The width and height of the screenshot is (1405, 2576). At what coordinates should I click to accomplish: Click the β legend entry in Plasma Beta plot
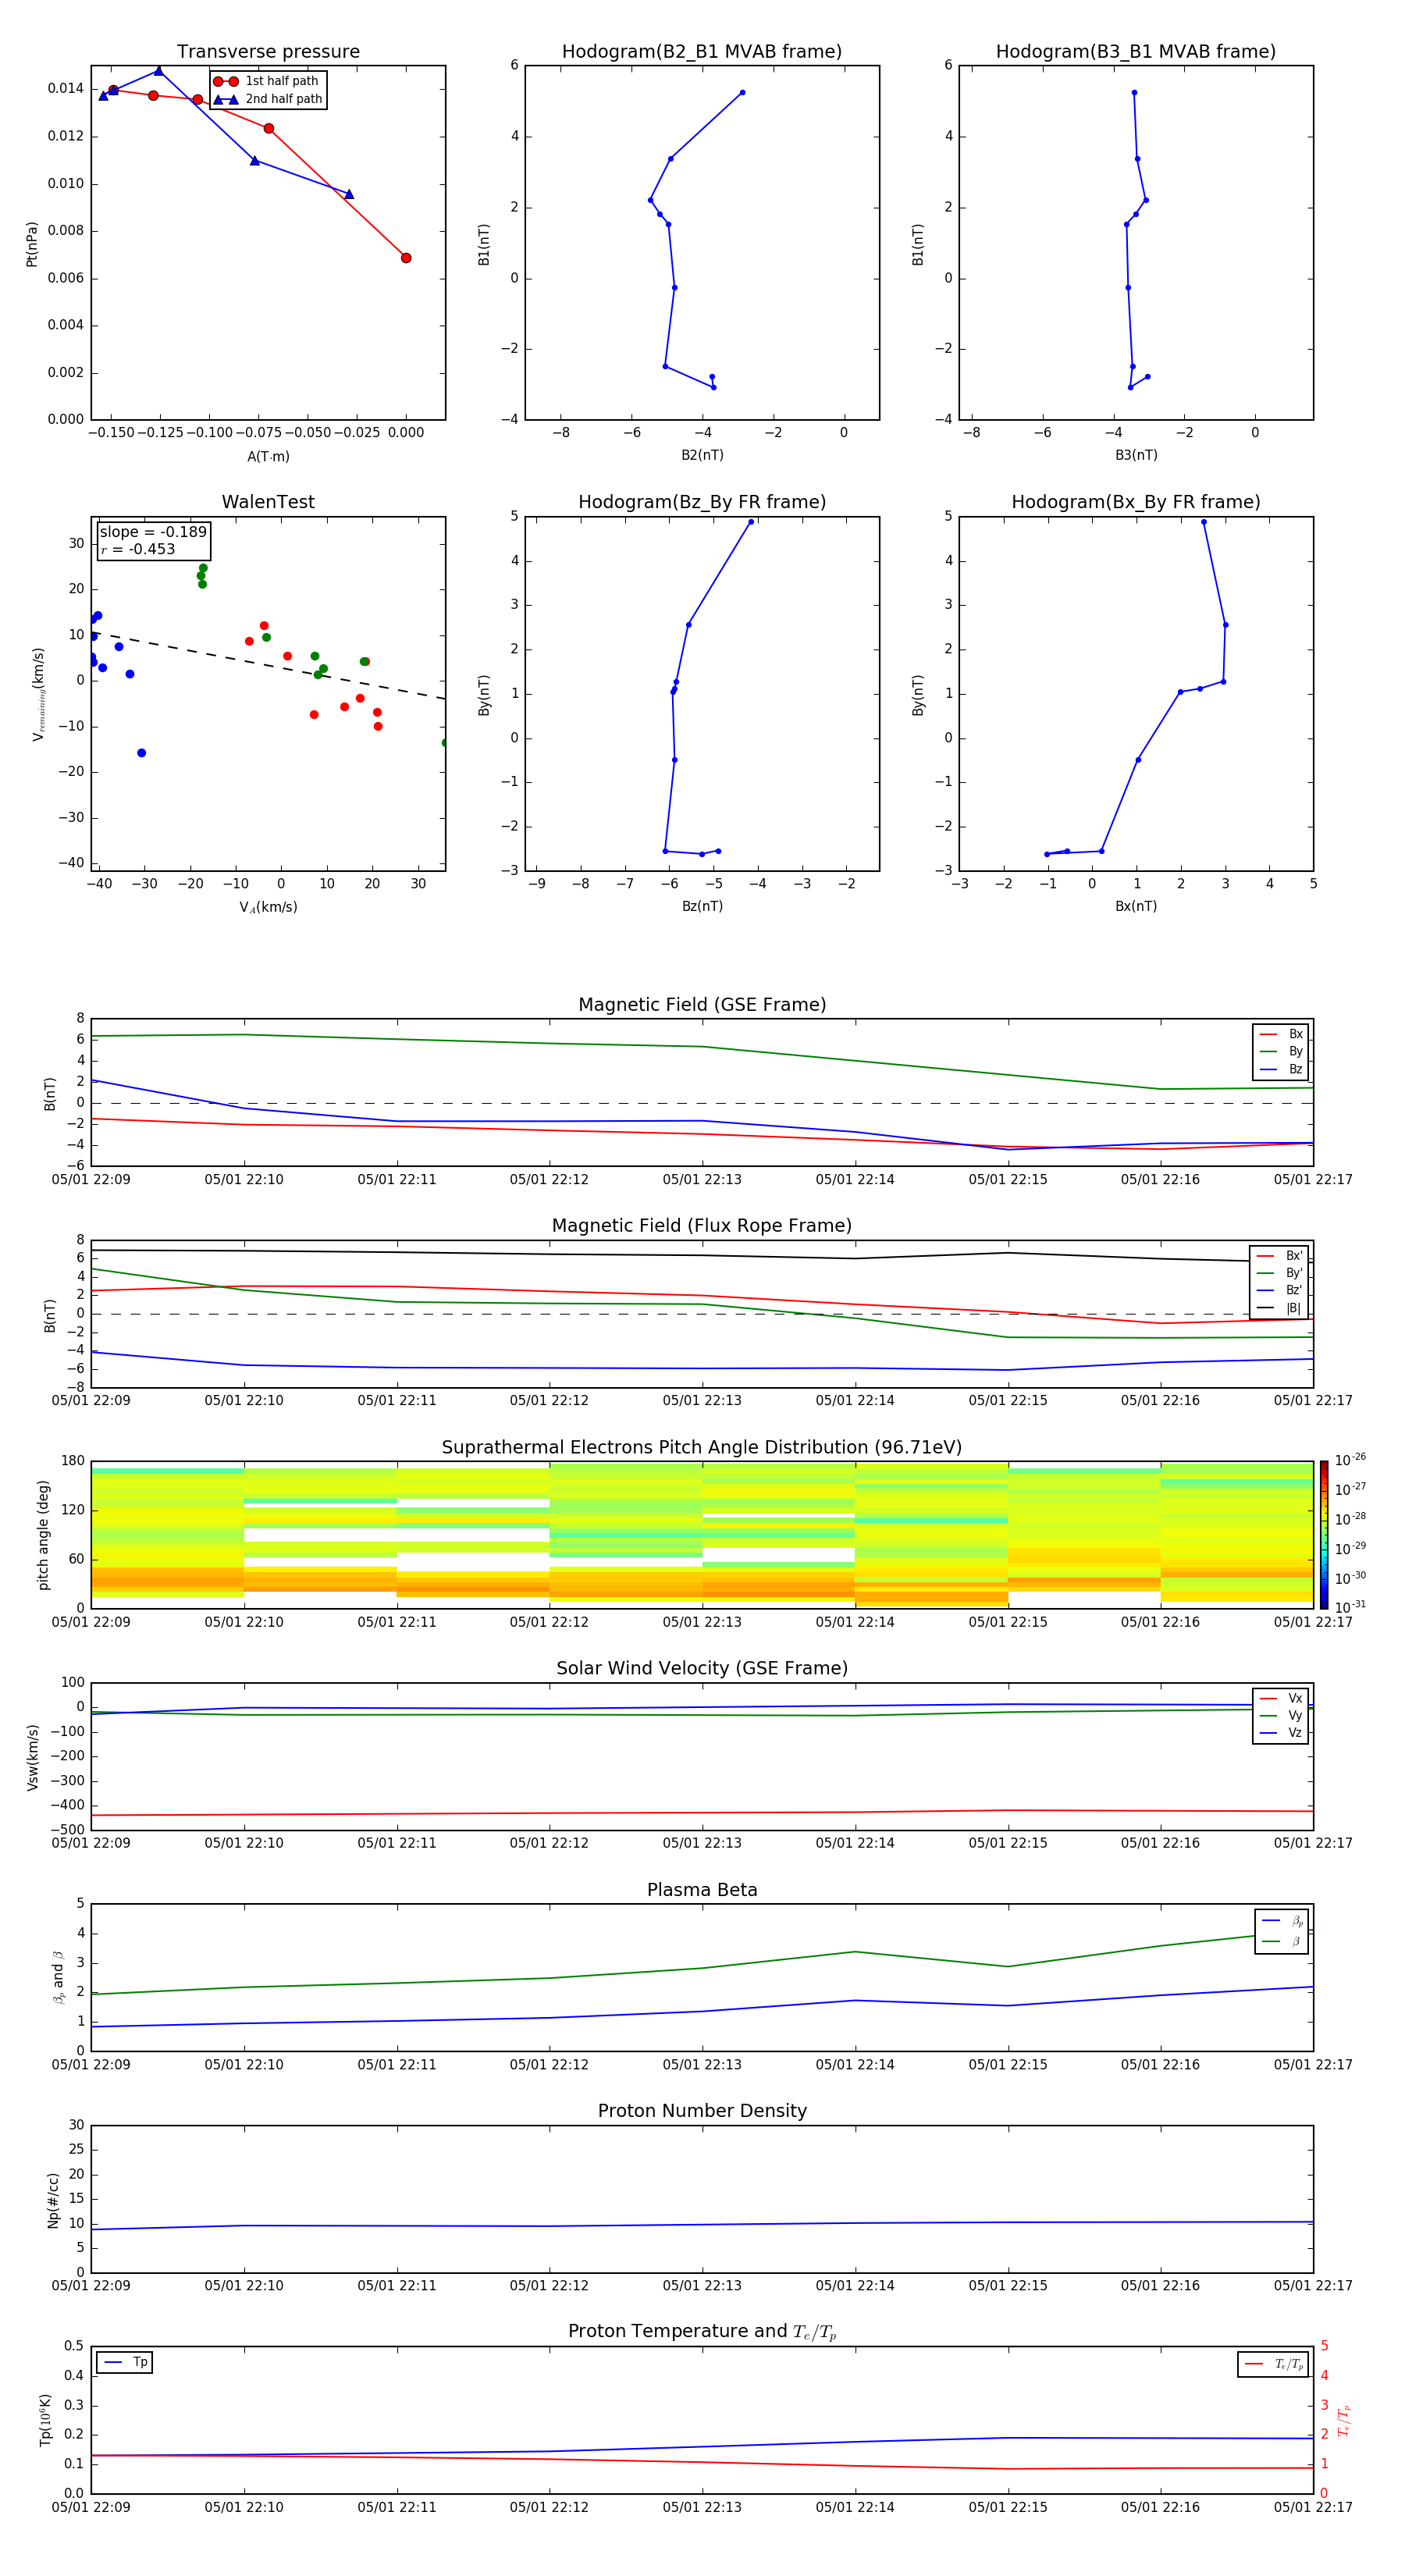tap(1282, 1941)
